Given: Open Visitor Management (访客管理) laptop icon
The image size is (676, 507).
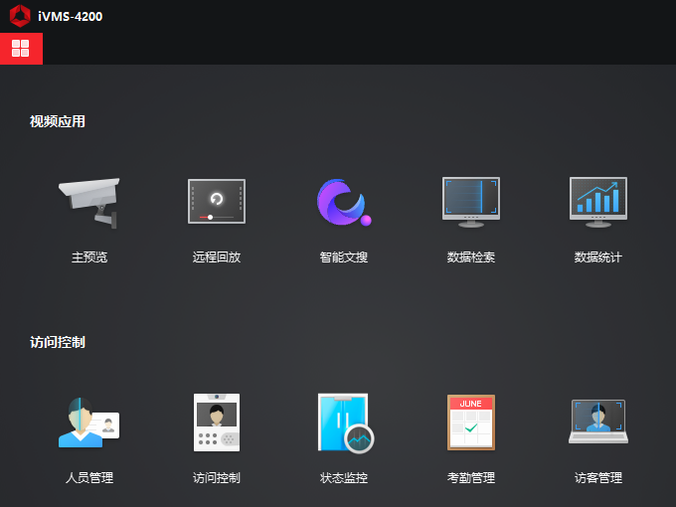Looking at the screenshot, I should [x=598, y=422].
